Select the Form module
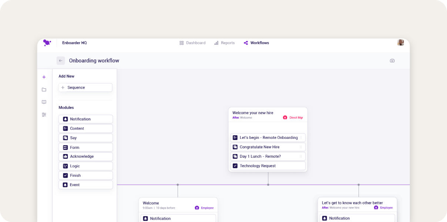Image resolution: width=447 pixels, height=222 pixels. [85, 147]
